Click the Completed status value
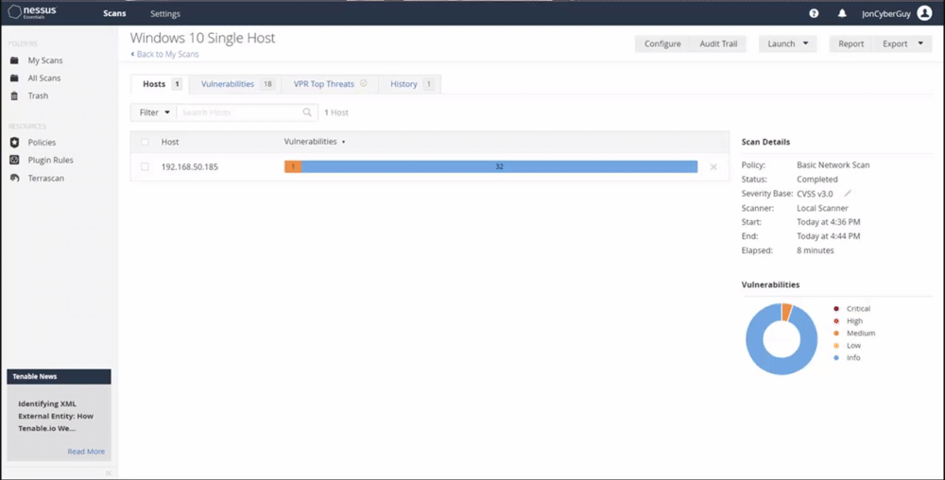Viewport: 945px width, 480px height. pos(817,180)
